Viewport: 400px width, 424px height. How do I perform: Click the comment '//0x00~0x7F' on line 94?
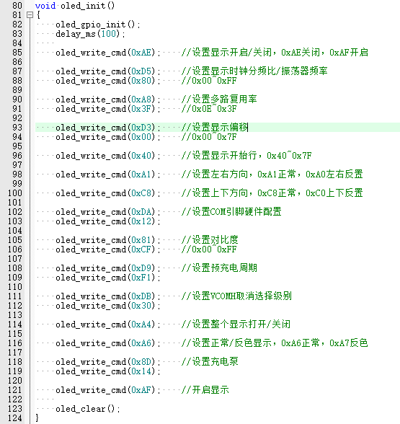(209, 137)
